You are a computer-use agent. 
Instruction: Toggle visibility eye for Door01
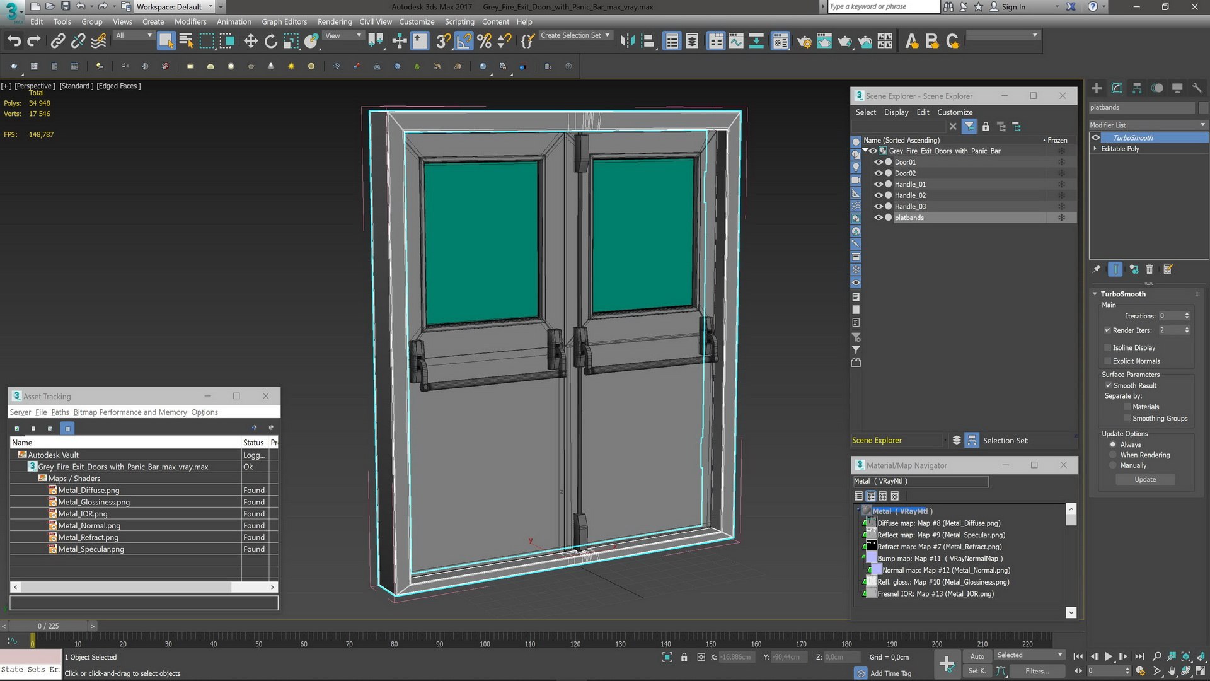pyautogui.click(x=878, y=162)
